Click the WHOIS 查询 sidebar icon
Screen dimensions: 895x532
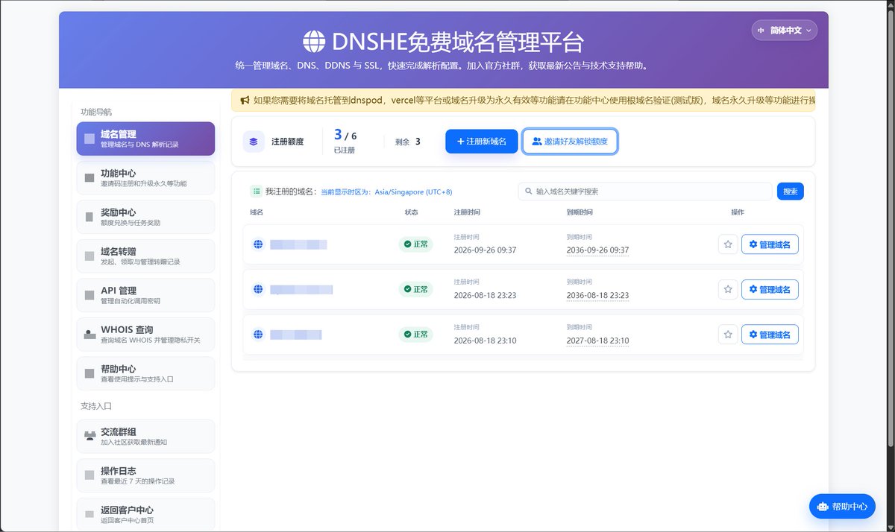pos(89,335)
